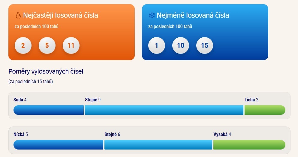Screen dimensions: 298x157
Task: Click the Nejčastěji losovaná čísla heading
Action: [60, 15]
